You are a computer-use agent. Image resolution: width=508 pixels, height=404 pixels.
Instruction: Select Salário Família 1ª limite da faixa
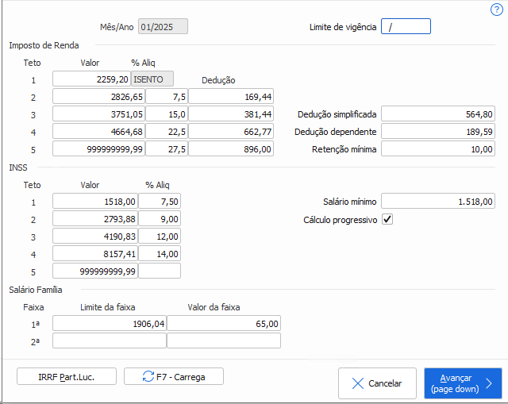coord(109,324)
